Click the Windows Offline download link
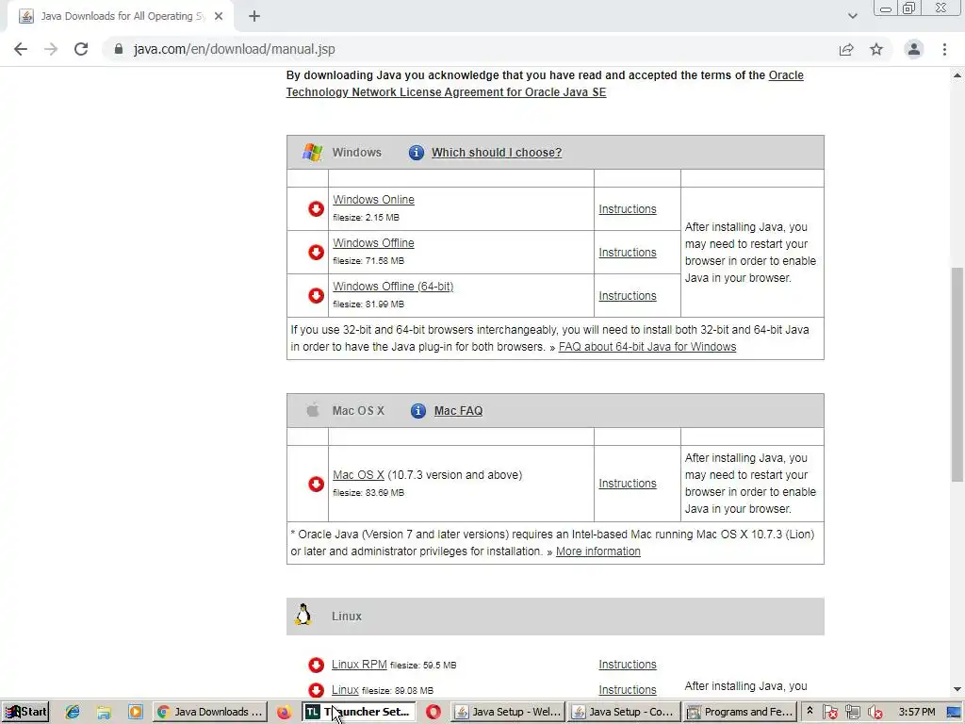The image size is (965, 724). [373, 243]
